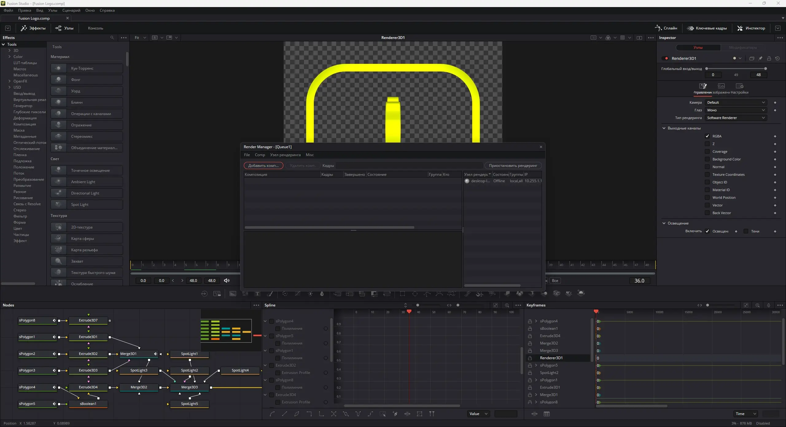Viewport: 786px width, 427px height.
Task: Open the Spline panel zoom magnifier
Action: pyautogui.click(x=507, y=305)
